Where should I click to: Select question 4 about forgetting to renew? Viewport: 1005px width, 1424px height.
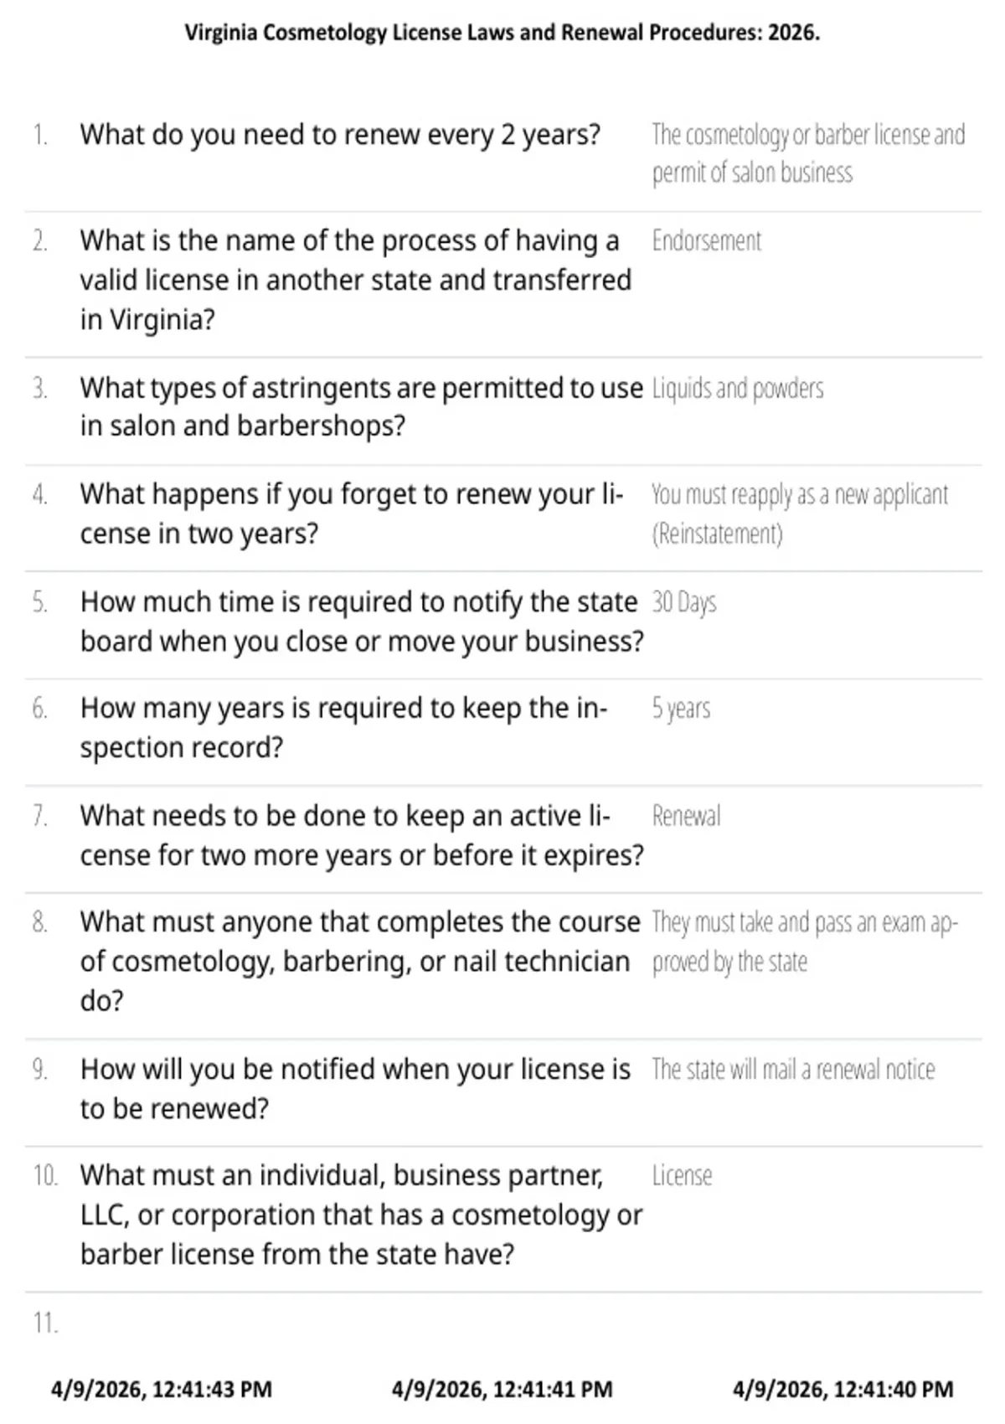pyautogui.click(x=352, y=513)
